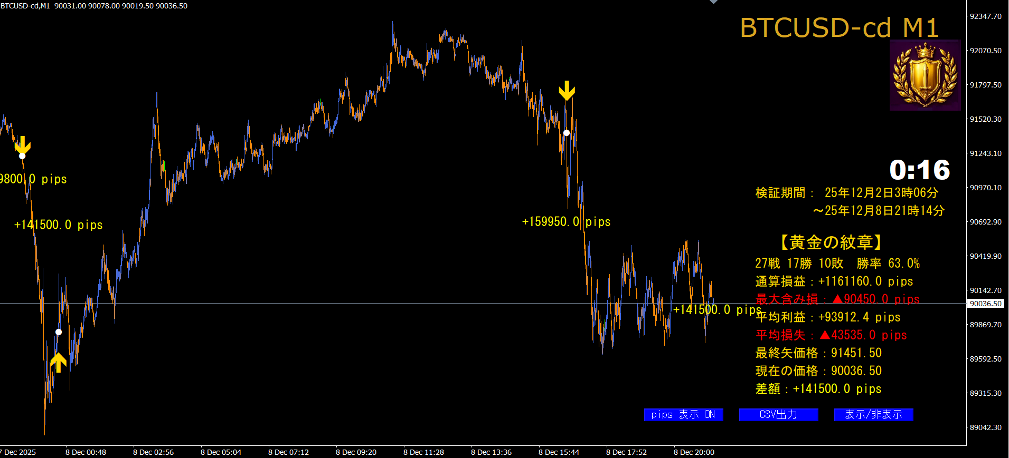Click the "8 Dec 15:44" time label
Screen dimensions: 1009x458
point(559,452)
